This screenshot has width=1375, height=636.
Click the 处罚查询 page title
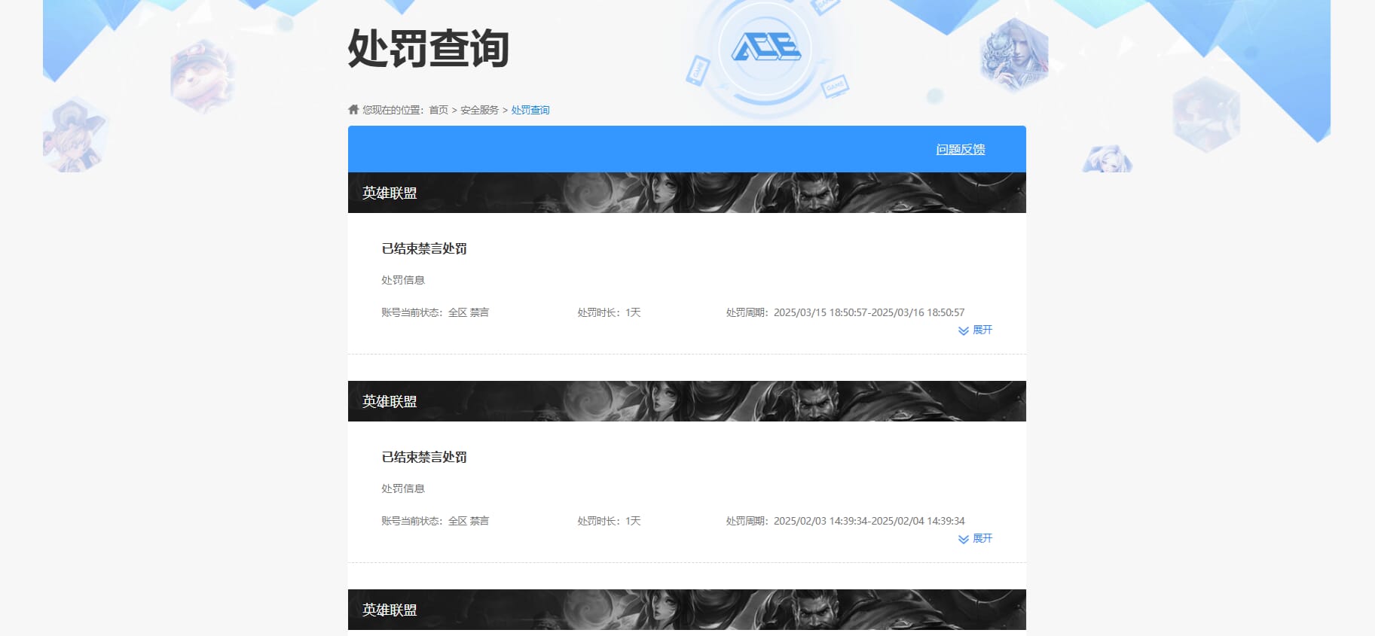(428, 49)
